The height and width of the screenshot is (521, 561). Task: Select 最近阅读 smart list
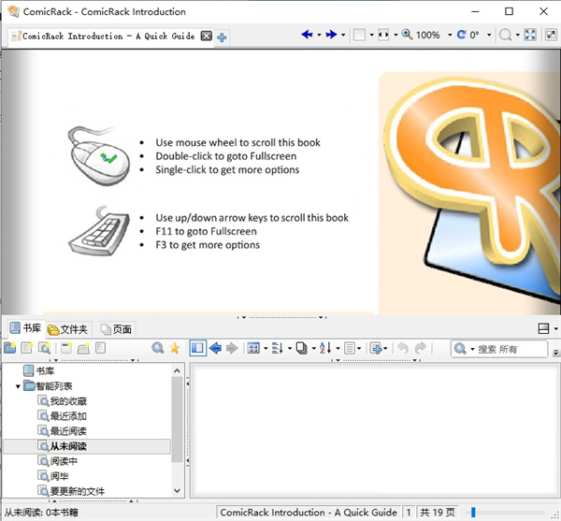click(x=63, y=431)
